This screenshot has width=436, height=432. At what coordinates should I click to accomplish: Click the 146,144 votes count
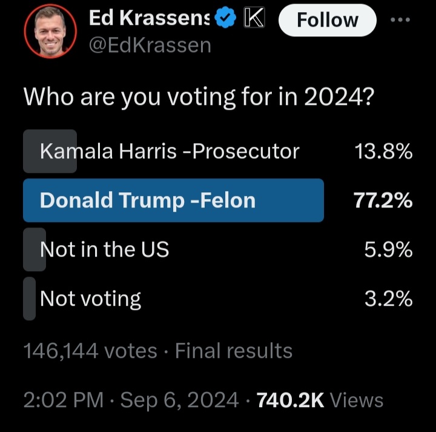point(90,350)
